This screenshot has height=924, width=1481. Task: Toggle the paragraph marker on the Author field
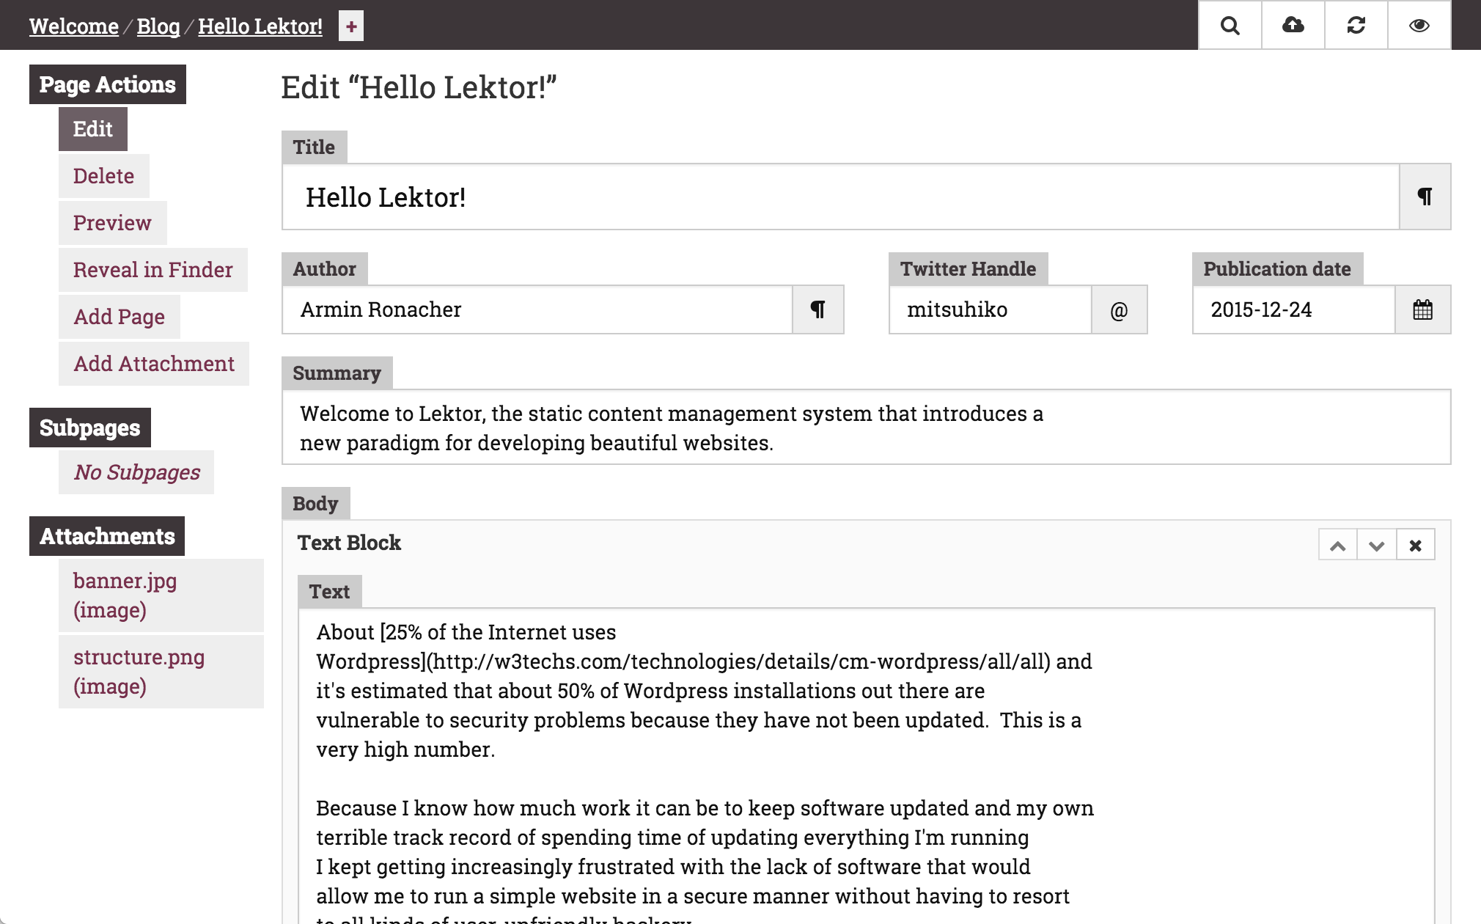(x=819, y=309)
